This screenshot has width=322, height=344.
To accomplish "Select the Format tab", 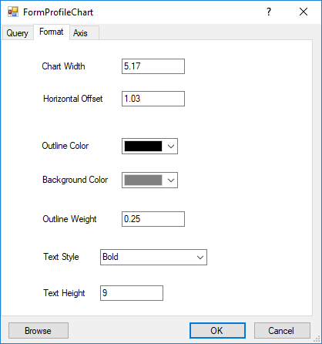I will [52, 32].
